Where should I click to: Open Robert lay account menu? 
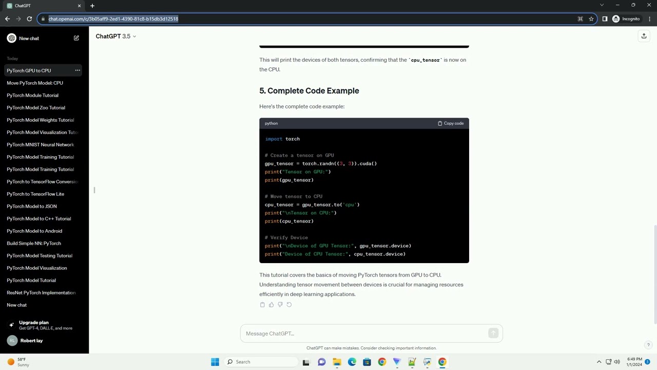pos(44,341)
